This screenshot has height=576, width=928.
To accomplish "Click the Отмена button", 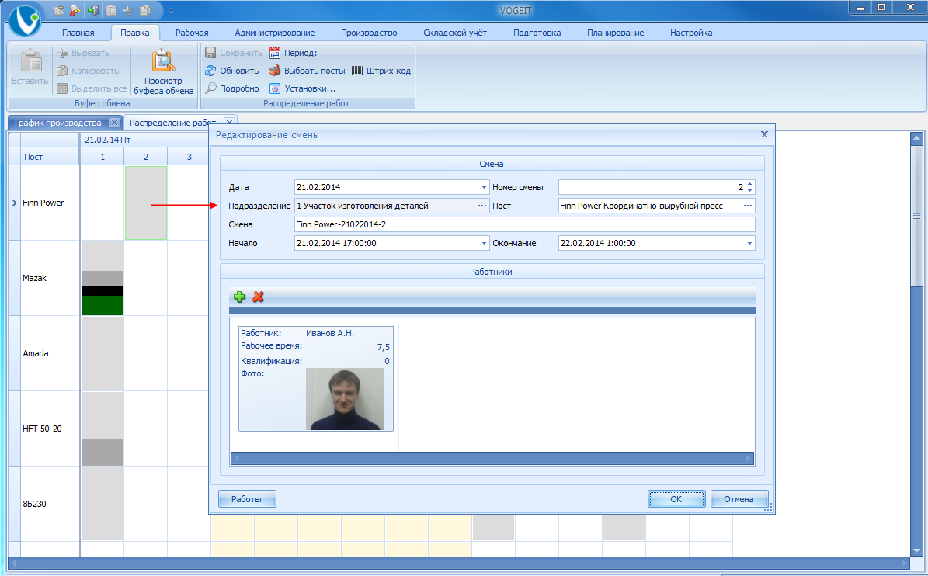I will 739,499.
